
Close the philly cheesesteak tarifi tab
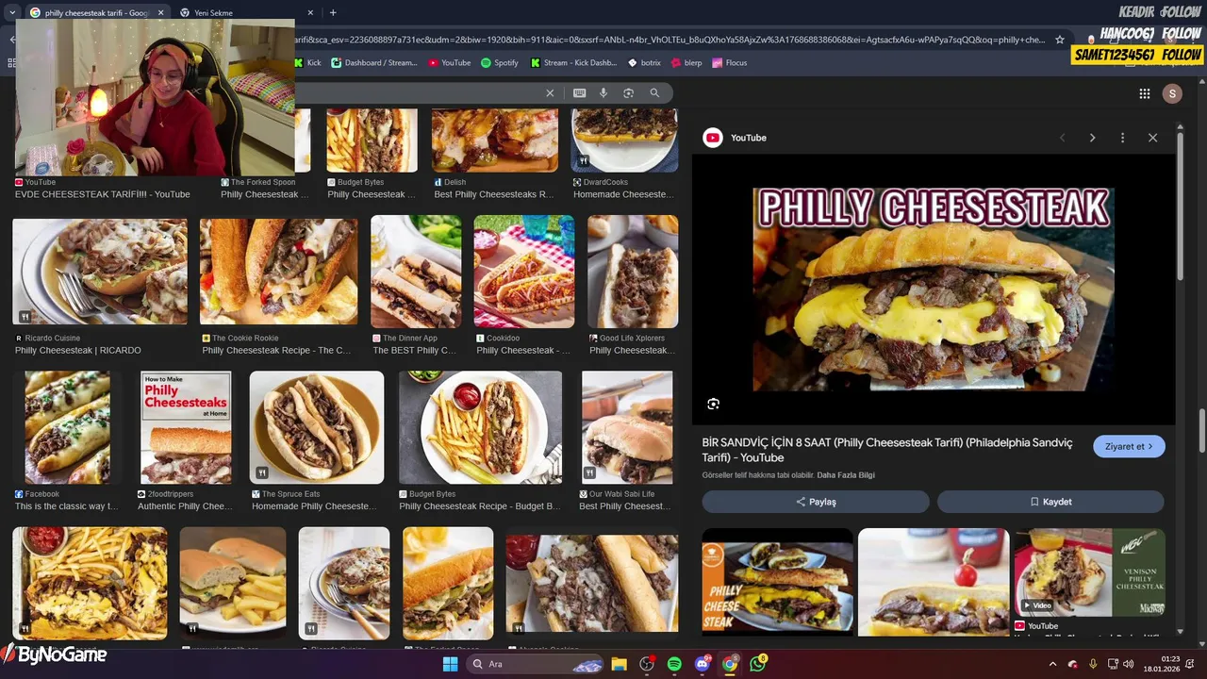point(160,12)
